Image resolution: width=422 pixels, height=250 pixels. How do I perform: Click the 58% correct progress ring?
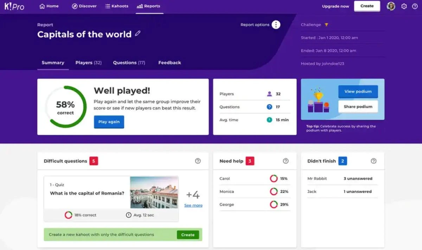click(65, 107)
